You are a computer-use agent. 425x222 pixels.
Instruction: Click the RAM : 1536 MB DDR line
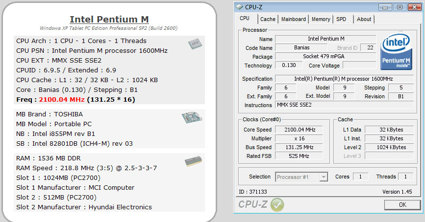(x=49, y=158)
